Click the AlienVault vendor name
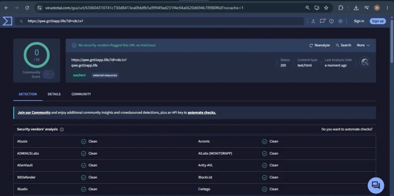This screenshot has width=394, height=196. click(x=25, y=165)
